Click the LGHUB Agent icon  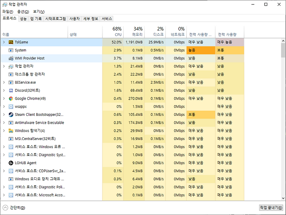click(x=11, y=163)
